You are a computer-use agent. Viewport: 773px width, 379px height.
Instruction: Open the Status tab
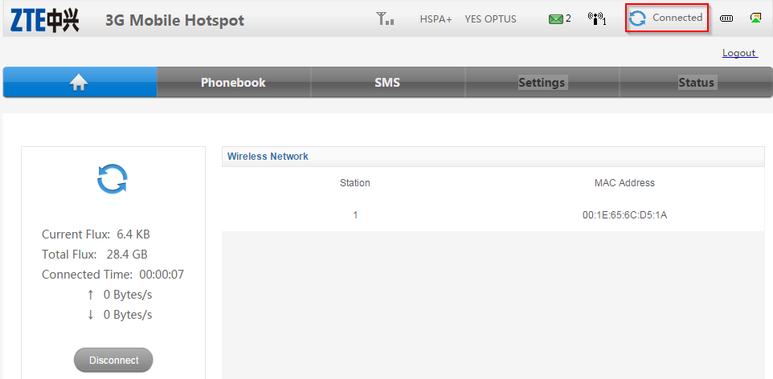[696, 83]
